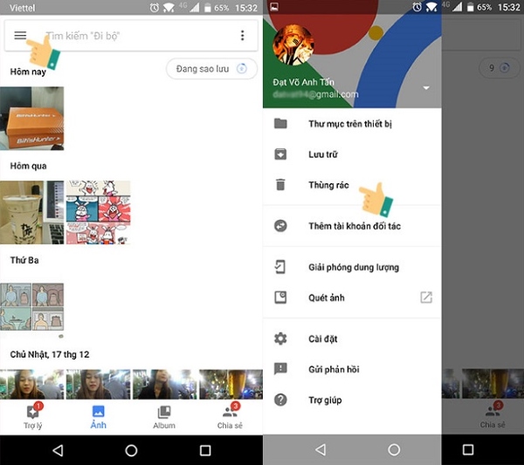This screenshot has width=524, height=465.
Task: Open the rabbit comic image under Hôm qua
Action: (98, 212)
